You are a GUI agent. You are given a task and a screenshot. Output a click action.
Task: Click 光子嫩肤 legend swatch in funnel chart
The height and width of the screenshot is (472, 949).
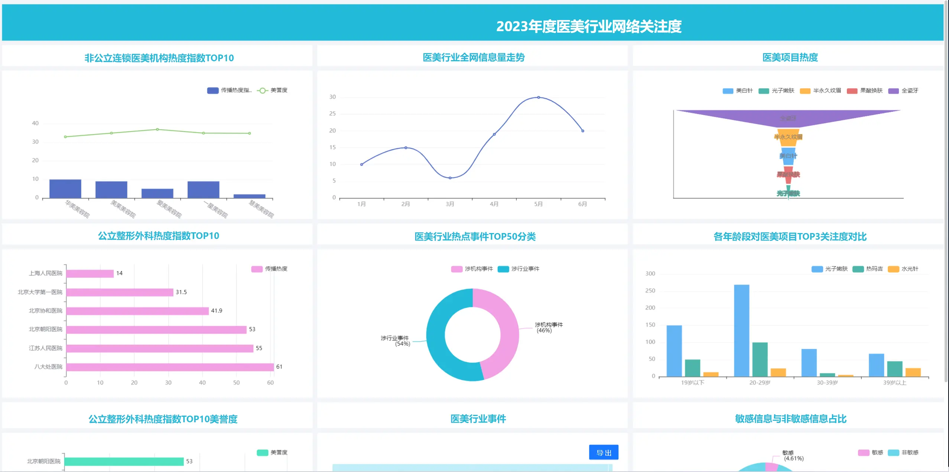tap(764, 91)
